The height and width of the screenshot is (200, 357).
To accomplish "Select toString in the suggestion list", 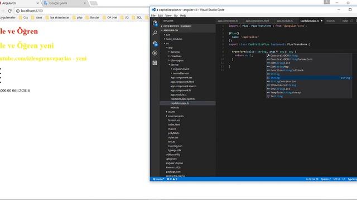I will pyautogui.click(x=277, y=96).
